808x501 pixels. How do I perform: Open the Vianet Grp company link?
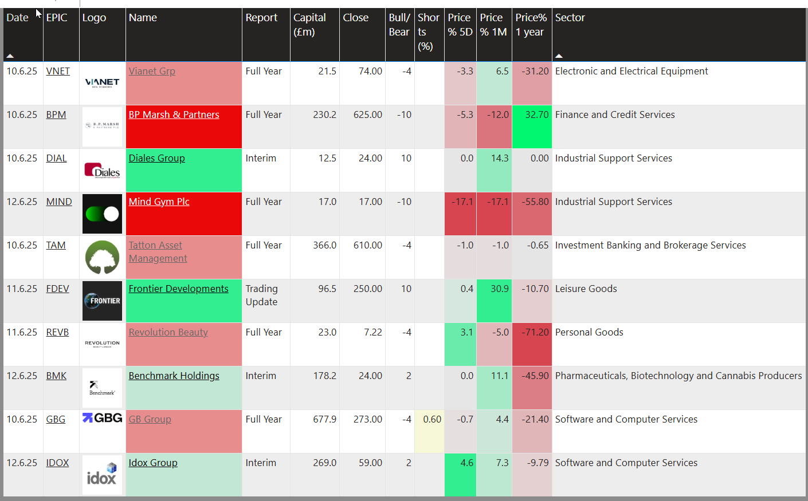[152, 71]
